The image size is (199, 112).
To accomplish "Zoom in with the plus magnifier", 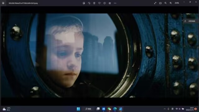I will 171,3.
